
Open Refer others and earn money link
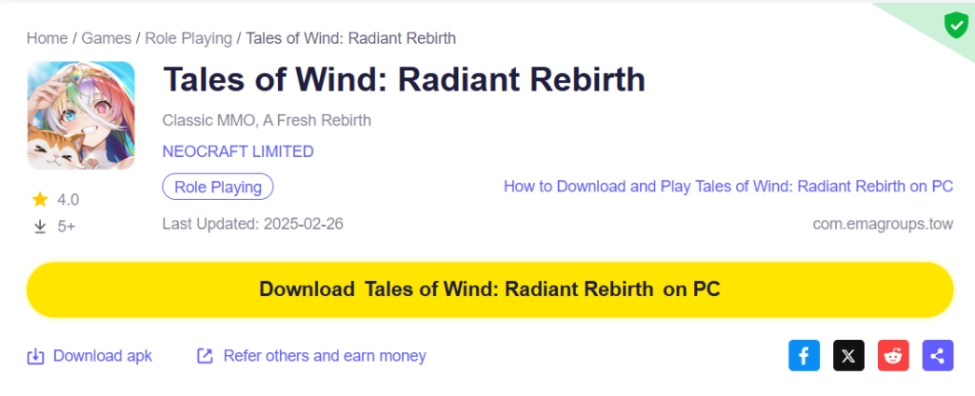(325, 356)
